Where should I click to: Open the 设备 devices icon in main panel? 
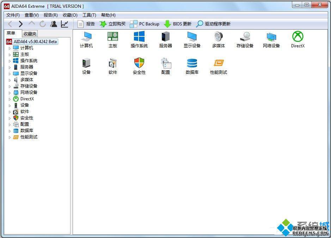click(86, 66)
